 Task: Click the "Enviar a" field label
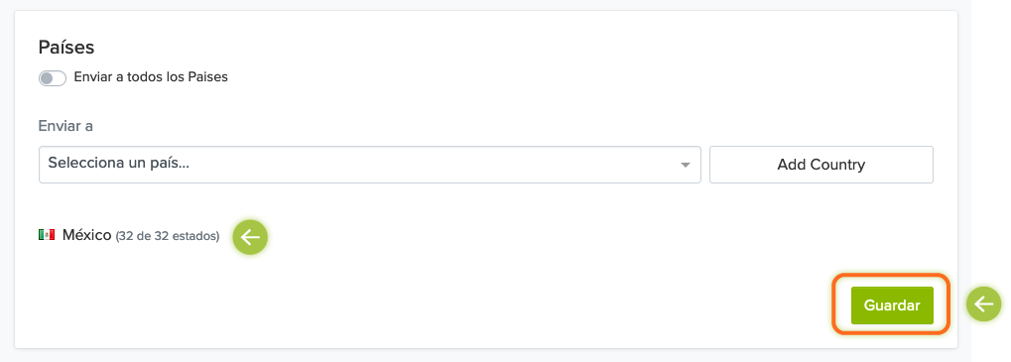click(65, 126)
